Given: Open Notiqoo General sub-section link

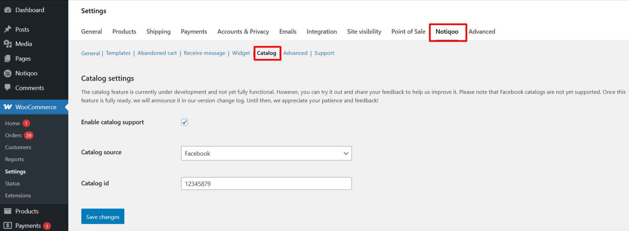Looking at the screenshot, I should 91,53.
